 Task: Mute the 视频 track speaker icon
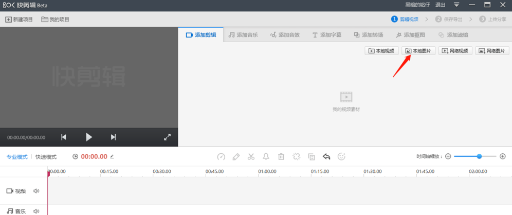[x=36, y=191]
